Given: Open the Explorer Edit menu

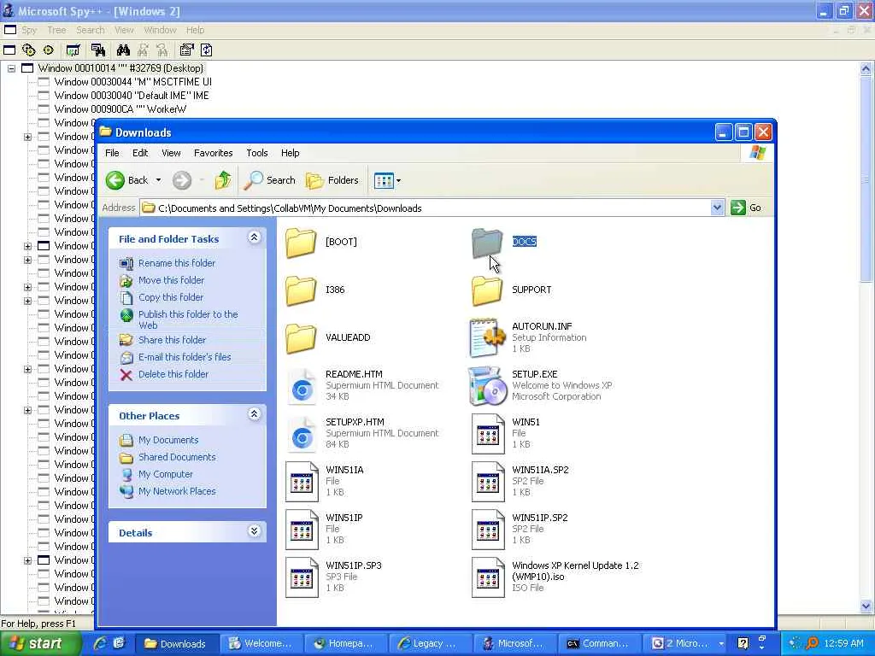Looking at the screenshot, I should tap(140, 153).
